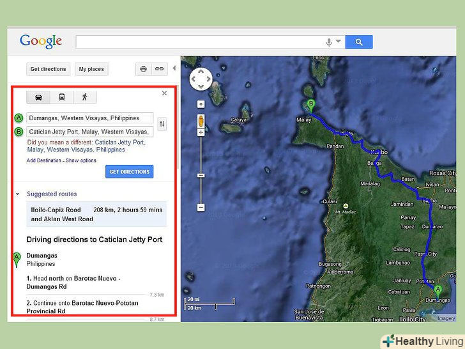Image resolution: width=465 pixels, height=349 pixels.
Task: Open the My places tab
Action: point(91,69)
